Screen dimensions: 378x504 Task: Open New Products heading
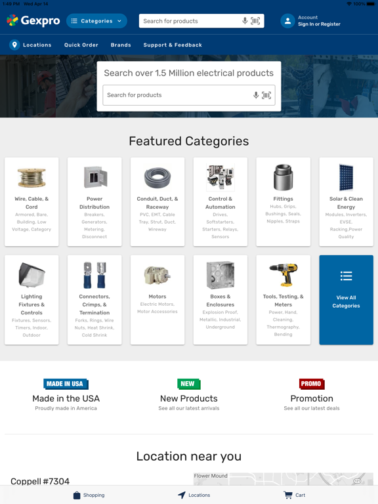189,398
